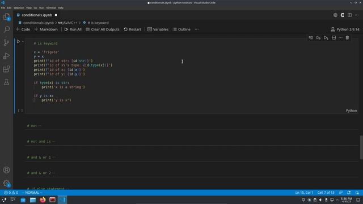This screenshot has height=204, width=363.
Task: Open the Accounts icon in activity bar
Action: pos(6,170)
